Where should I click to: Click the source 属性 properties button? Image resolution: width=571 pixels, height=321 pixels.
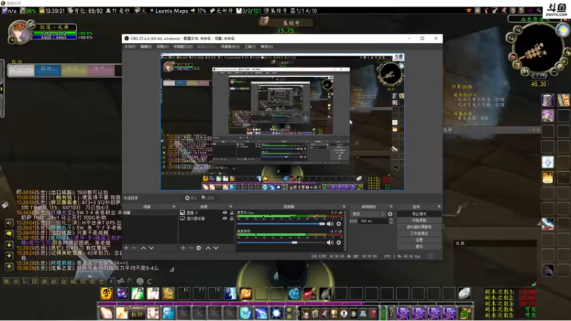coord(191,198)
